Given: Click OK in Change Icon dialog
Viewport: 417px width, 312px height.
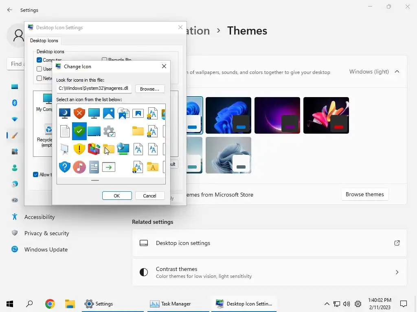Looking at the screenshot, I should pos(117,196).
